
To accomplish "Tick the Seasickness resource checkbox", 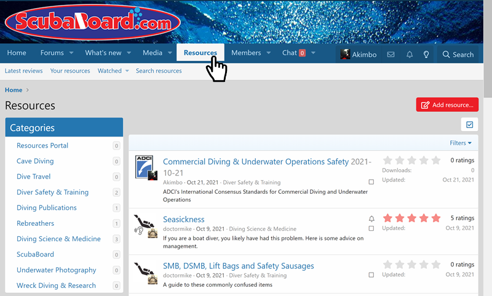I will 371,228.
